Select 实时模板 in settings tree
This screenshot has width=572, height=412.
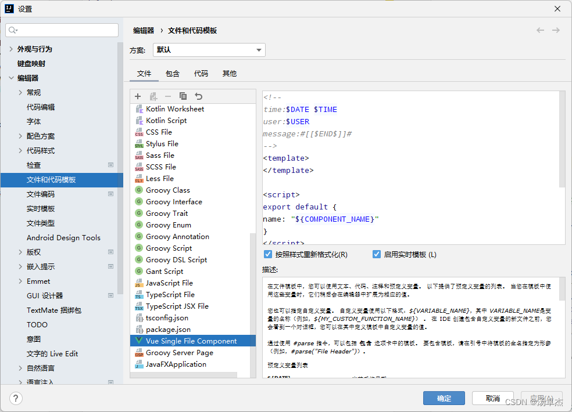click(x=41, y=209)
